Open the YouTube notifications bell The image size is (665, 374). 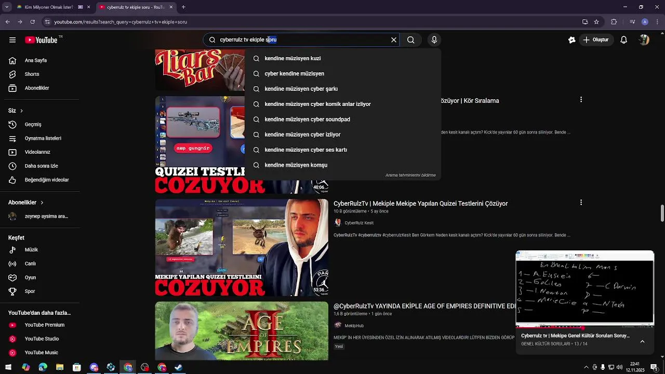coord(624,40)
